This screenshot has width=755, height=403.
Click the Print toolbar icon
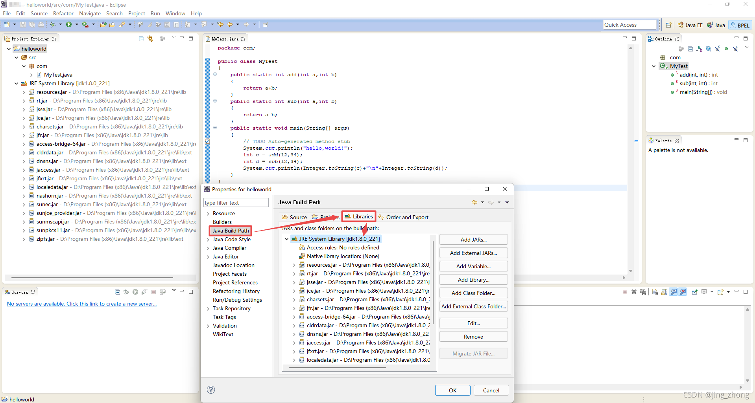[x=41, y=24]
